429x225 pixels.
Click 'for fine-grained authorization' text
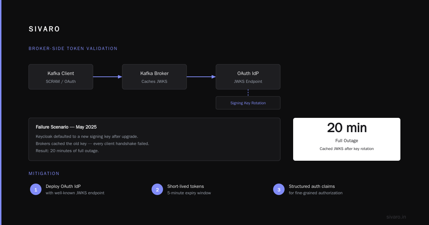316,193
